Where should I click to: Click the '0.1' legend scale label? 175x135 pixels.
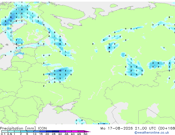click(x=3, y=134)
